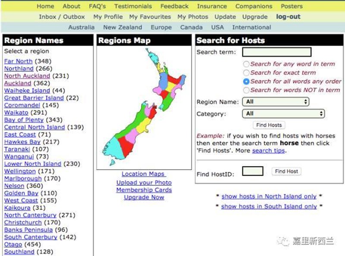Open the Central North Island region link
Viewport: 345px width, 256px height.
(x=34, y=127)
